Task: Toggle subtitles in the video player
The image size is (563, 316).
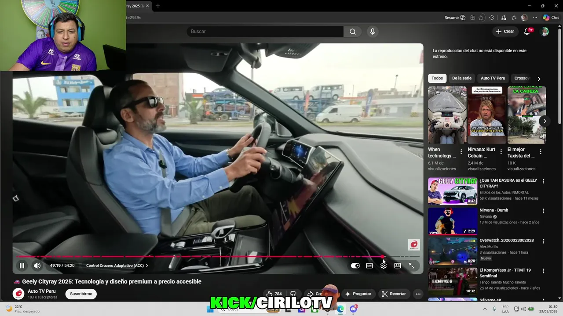Action: tap(369, 266)
